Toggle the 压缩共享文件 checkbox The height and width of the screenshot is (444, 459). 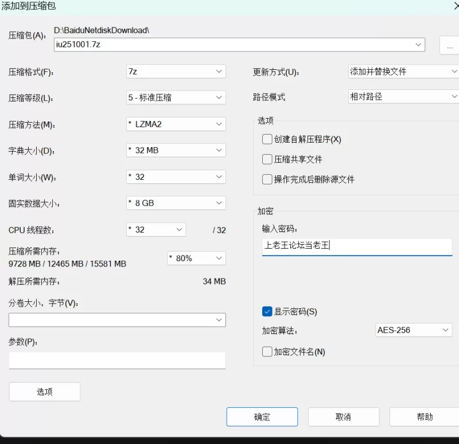coord(267,159)
